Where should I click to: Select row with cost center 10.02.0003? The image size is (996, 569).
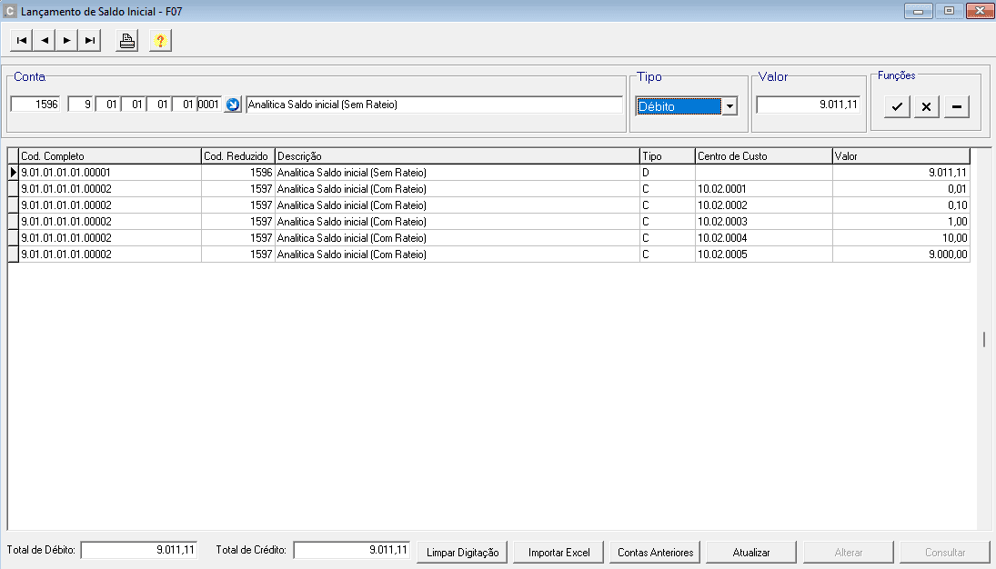coord(489,222)
